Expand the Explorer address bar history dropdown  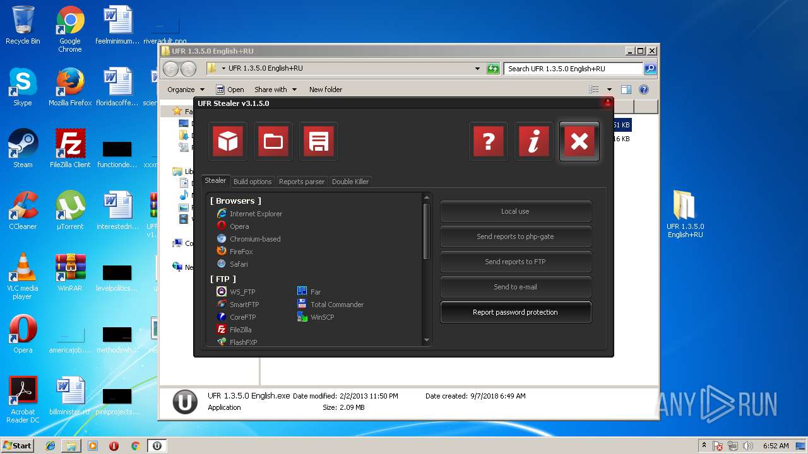pos(478,68)
